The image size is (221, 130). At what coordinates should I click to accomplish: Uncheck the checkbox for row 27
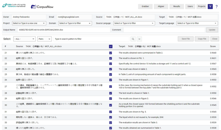(x=111, y=86)
